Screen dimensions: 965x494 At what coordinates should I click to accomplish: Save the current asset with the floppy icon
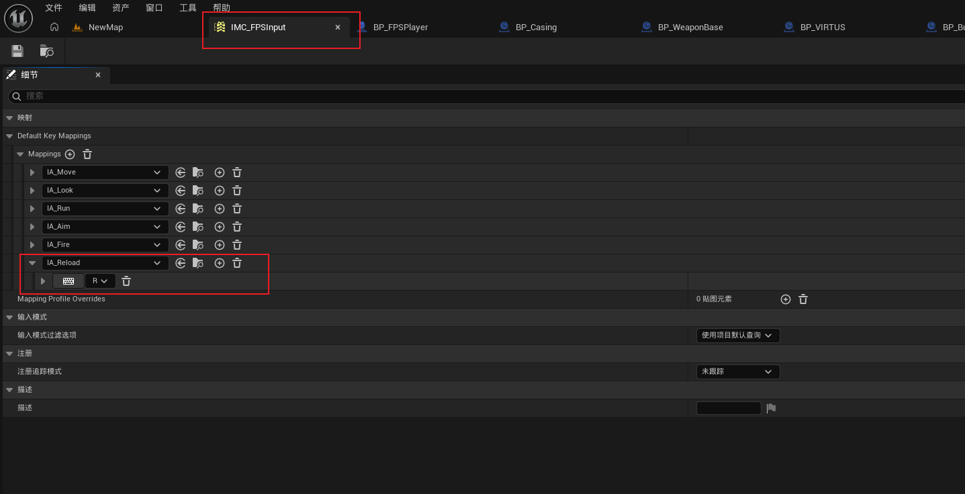[x=17, y=51]
